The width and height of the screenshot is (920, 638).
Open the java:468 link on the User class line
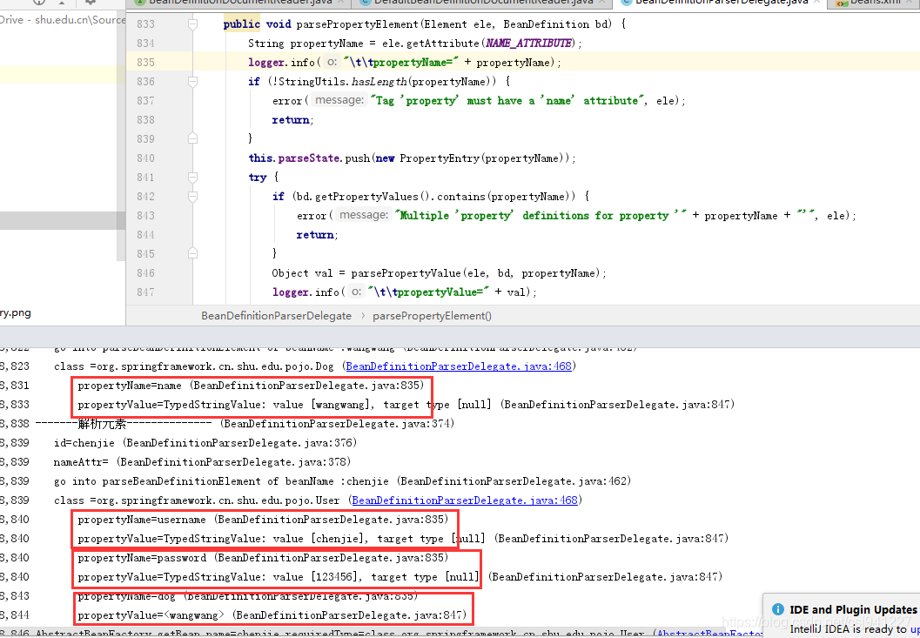[x=464, y=500]
